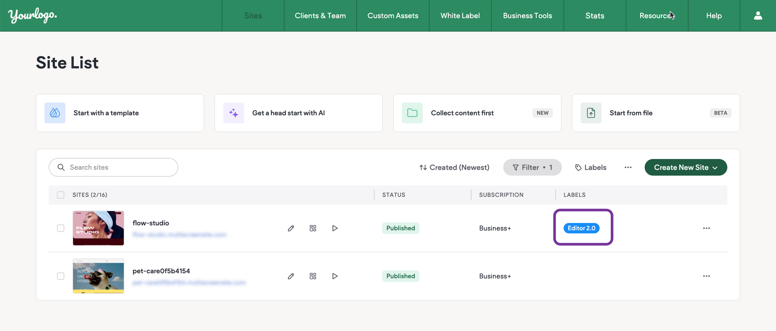Open the dashboard grid icon for flow-studio
The height and width of the screenshot is (331, 776).
(x=313, y=228)
